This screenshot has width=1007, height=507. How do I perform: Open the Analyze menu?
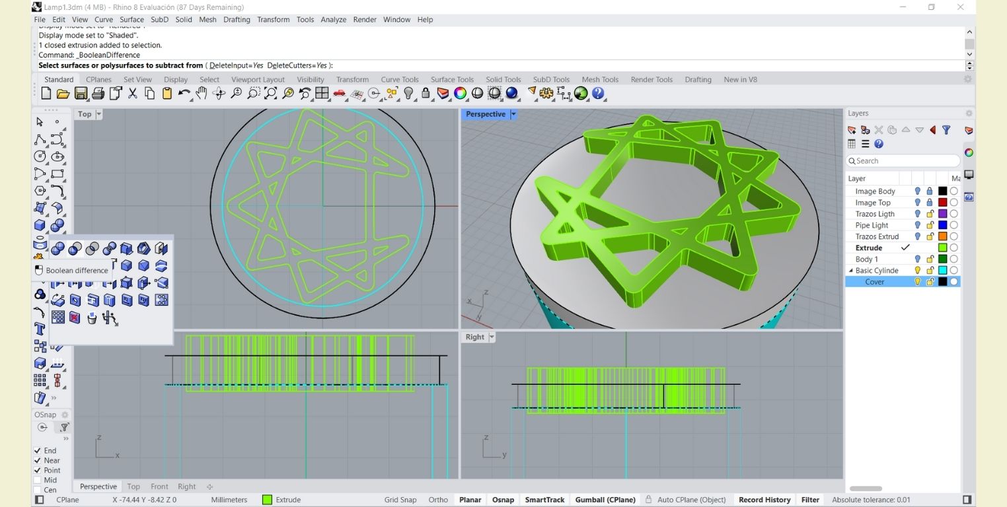pyautogui.click(x=334, y=20)
